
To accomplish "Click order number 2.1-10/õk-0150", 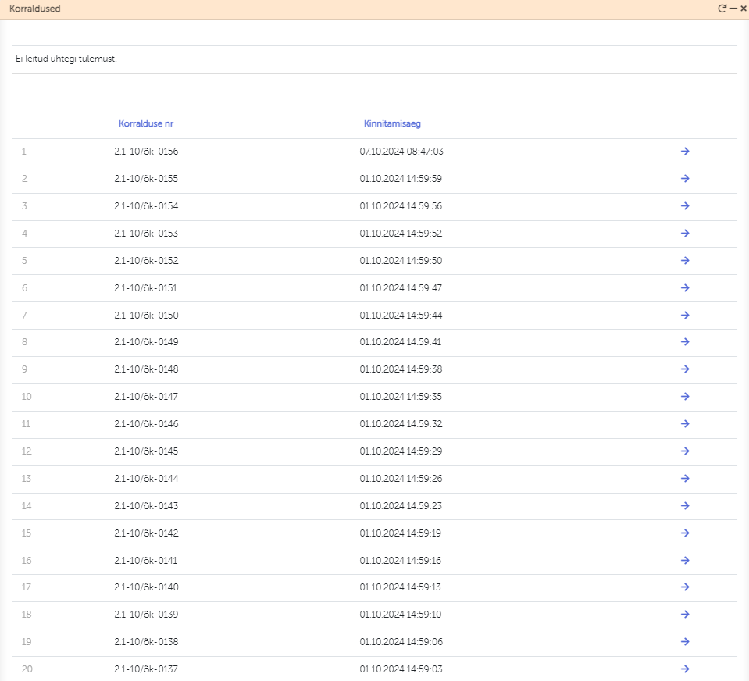I will pyautogui.click(x=146, y=316).
